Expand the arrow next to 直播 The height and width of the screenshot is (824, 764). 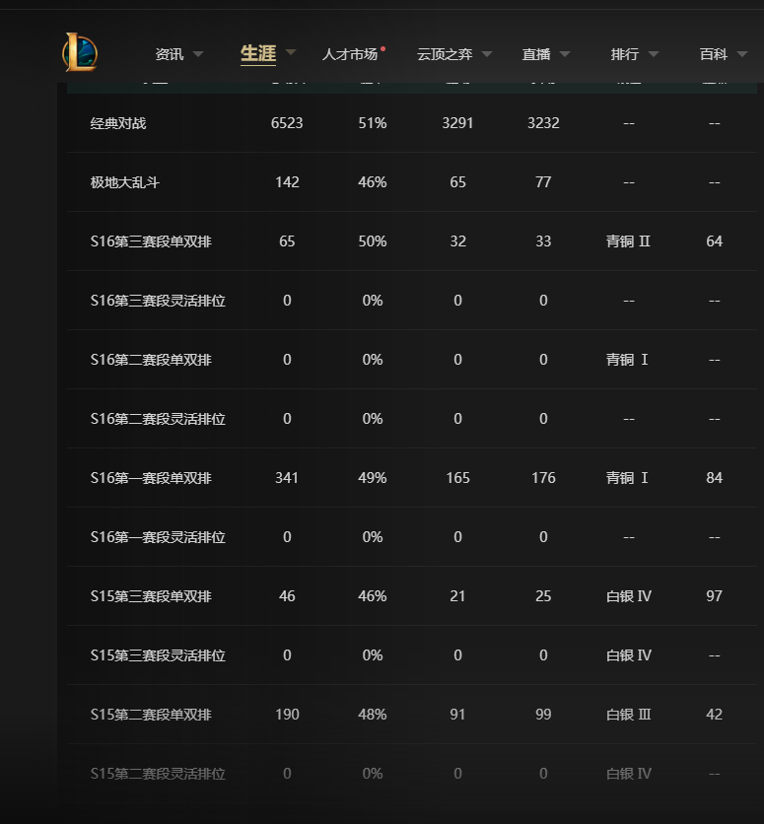[x=565, y=54]
